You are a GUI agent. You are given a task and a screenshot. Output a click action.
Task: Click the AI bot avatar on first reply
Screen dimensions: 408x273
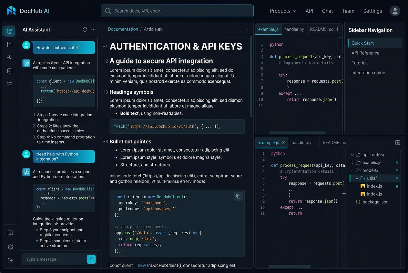26,63
